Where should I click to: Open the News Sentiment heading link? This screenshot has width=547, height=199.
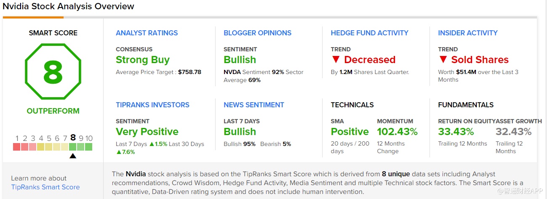coord(253,105)
